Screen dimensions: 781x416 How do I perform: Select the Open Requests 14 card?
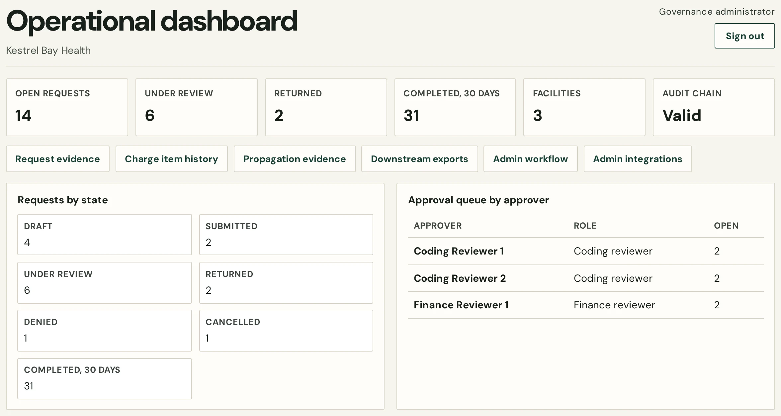pyautogui.click(x=67, y=107)
